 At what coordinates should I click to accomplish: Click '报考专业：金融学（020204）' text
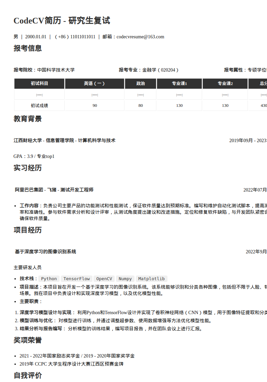pos(149,70)
